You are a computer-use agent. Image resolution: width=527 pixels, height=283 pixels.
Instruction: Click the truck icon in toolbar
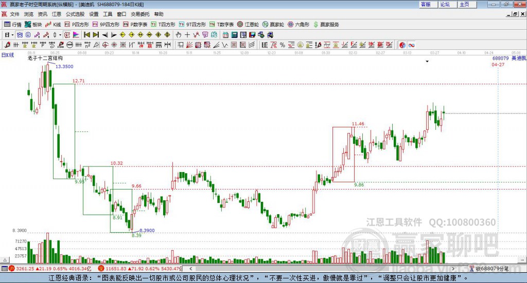click(x=270, y=35)
